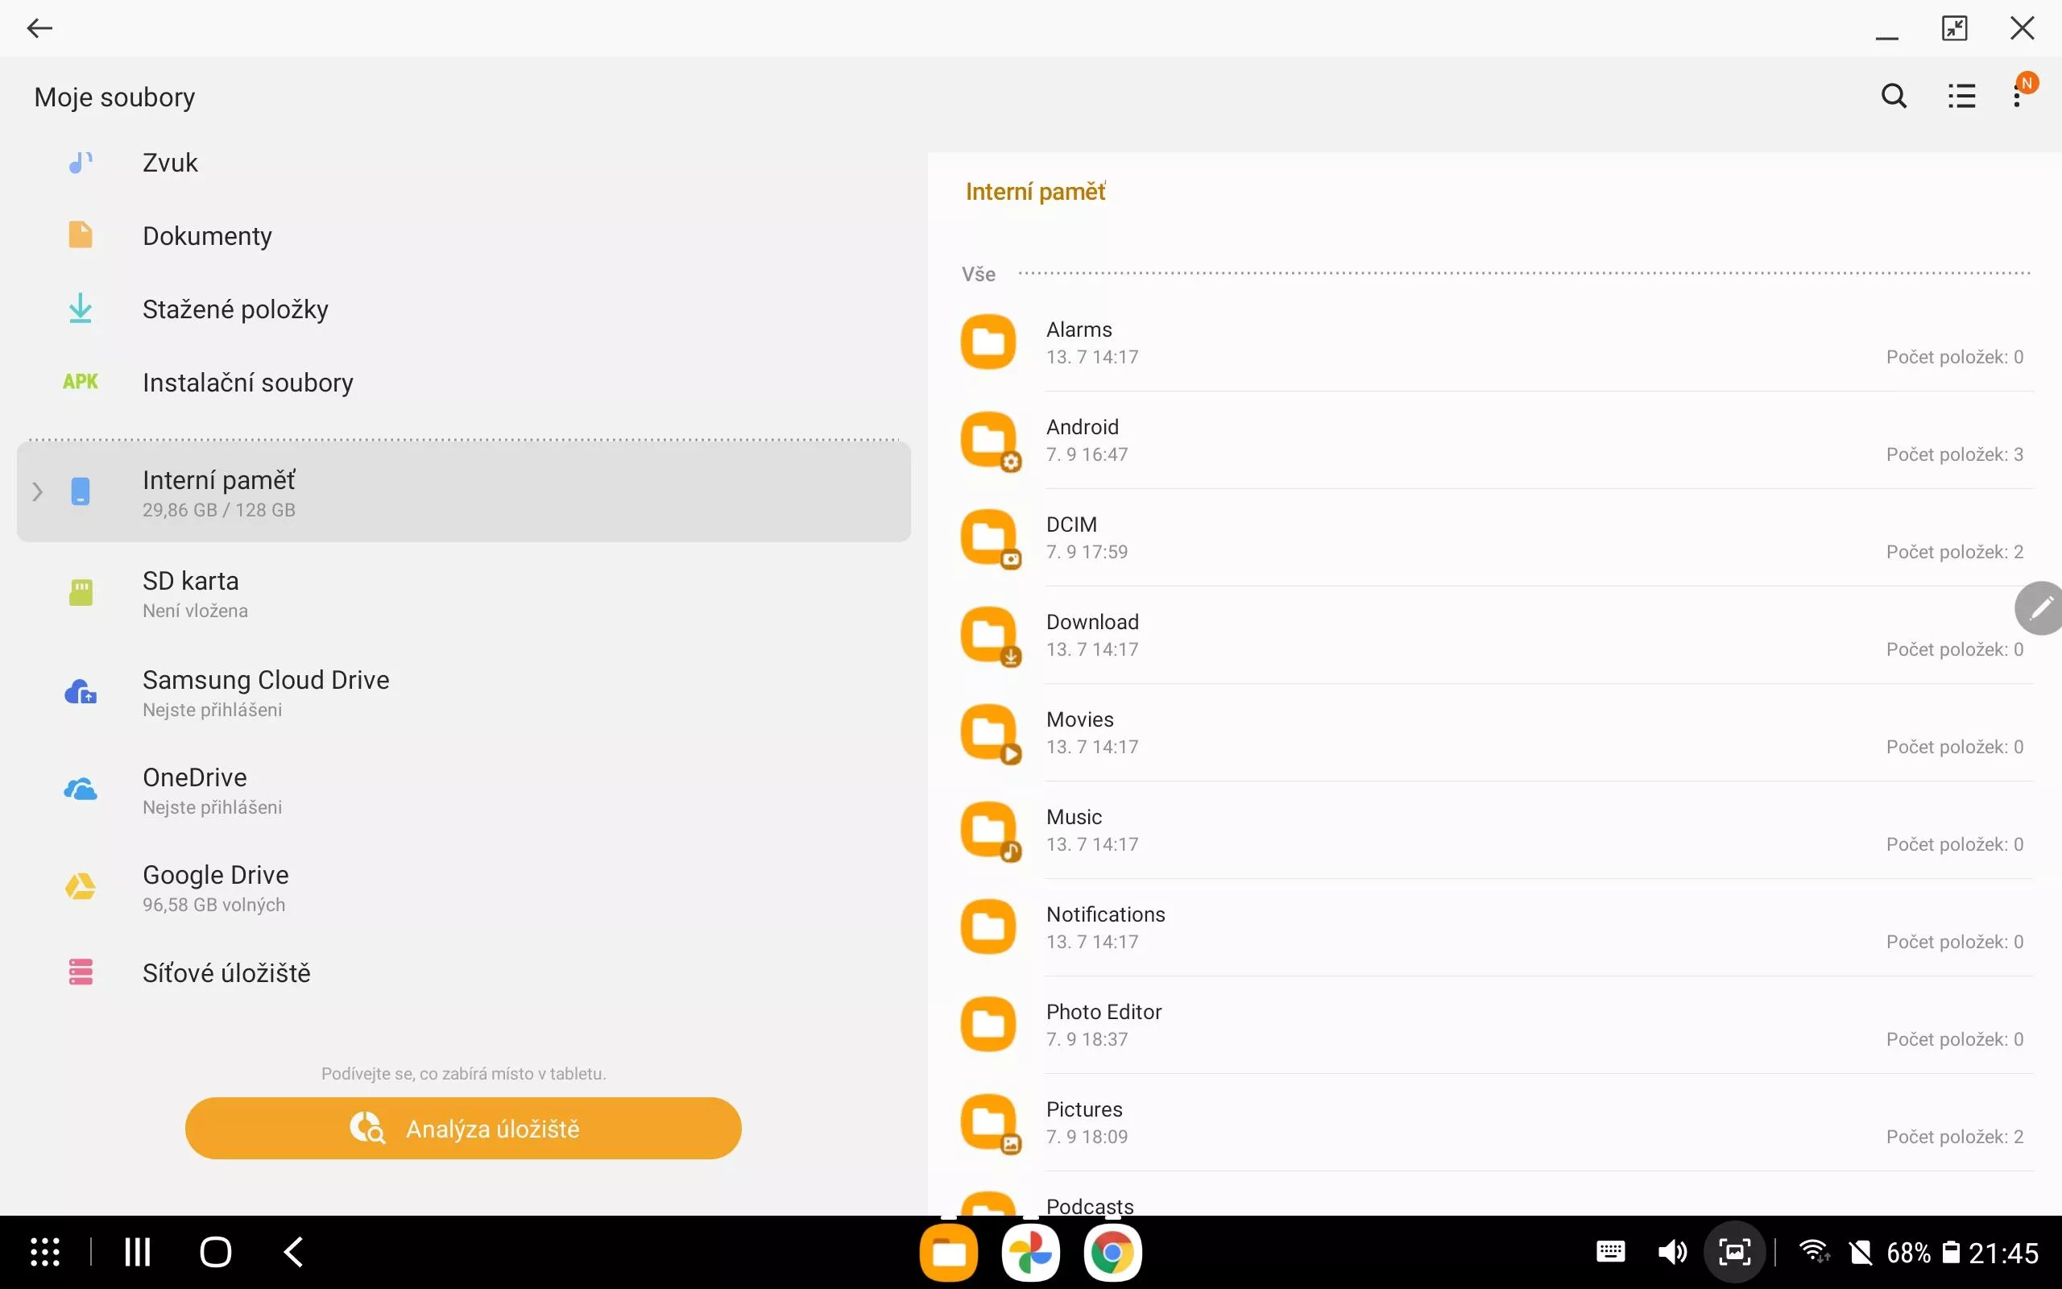Click the Android folder name
Screen dimensions: 2062x1289
pyautogui.click(x=1082, y=426)
